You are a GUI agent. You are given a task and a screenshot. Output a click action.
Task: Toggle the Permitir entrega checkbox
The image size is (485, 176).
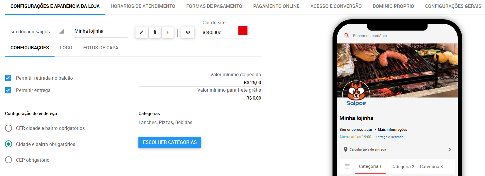(x=8, y=90)
